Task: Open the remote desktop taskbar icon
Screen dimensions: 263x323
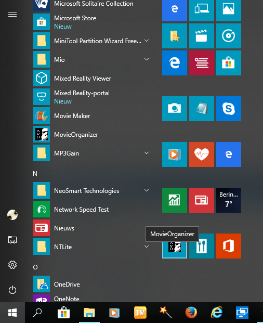Action: 242,313
